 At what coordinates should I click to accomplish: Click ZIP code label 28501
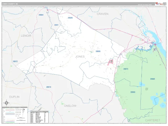point(56,25)
